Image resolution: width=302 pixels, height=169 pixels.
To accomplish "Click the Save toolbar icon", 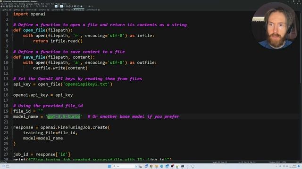I will pyautogui.click(x=7, y=6).
